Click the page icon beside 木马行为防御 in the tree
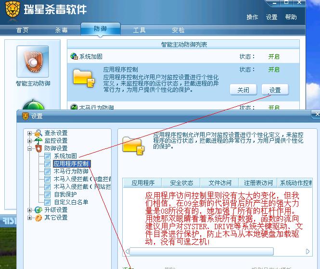The image size is (320, 269). click(x=47, y=171)
